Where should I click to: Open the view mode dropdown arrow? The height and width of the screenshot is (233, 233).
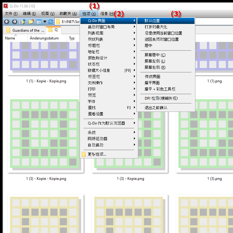click(x=45, y=22)
